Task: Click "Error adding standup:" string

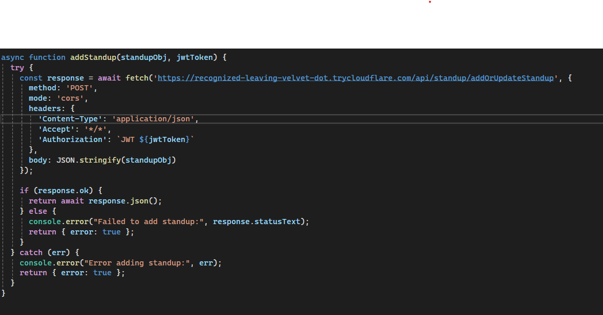Action: click(137, 263)
